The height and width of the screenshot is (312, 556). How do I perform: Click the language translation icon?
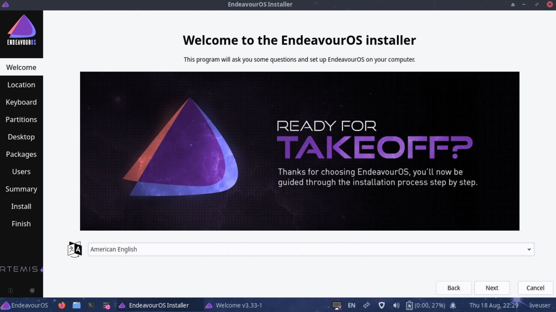[75, 249]
